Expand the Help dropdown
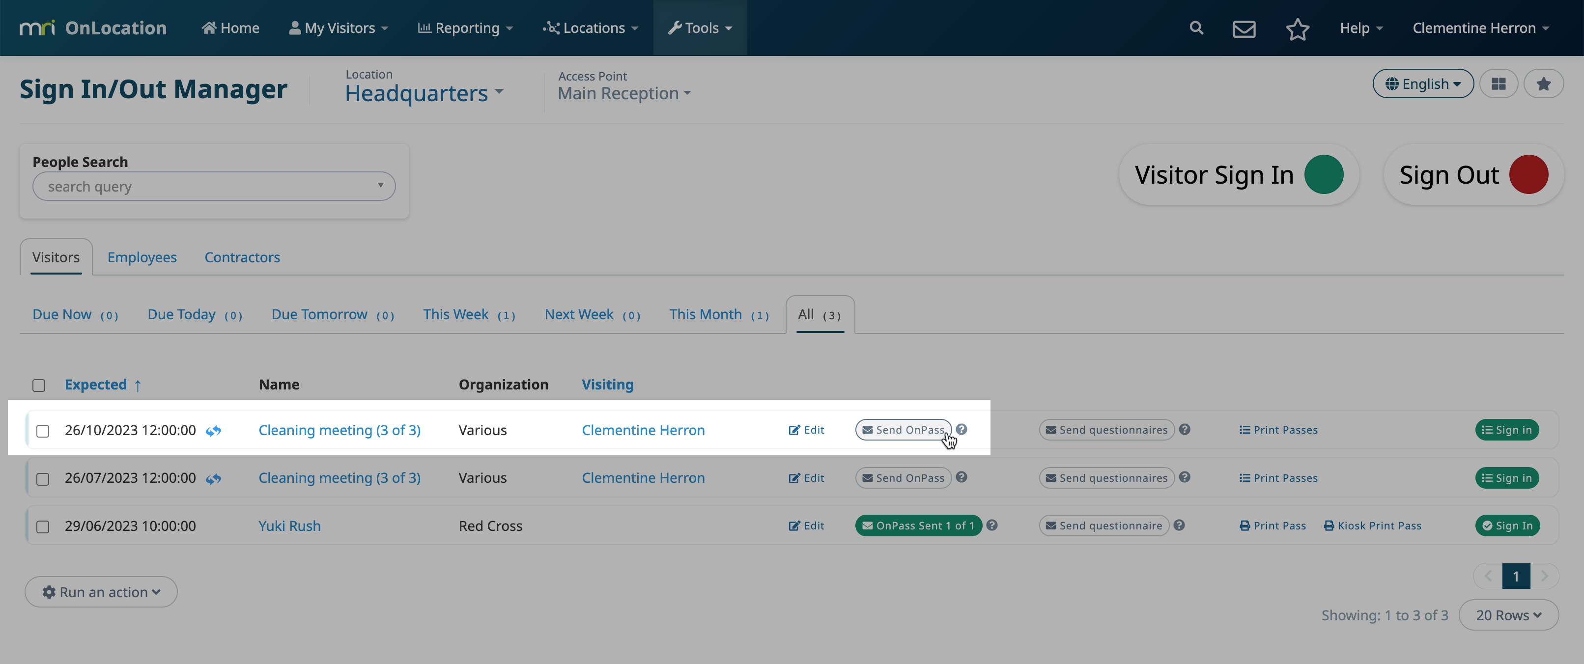The image size is (1584, 664). click(x=1361, y=28)
